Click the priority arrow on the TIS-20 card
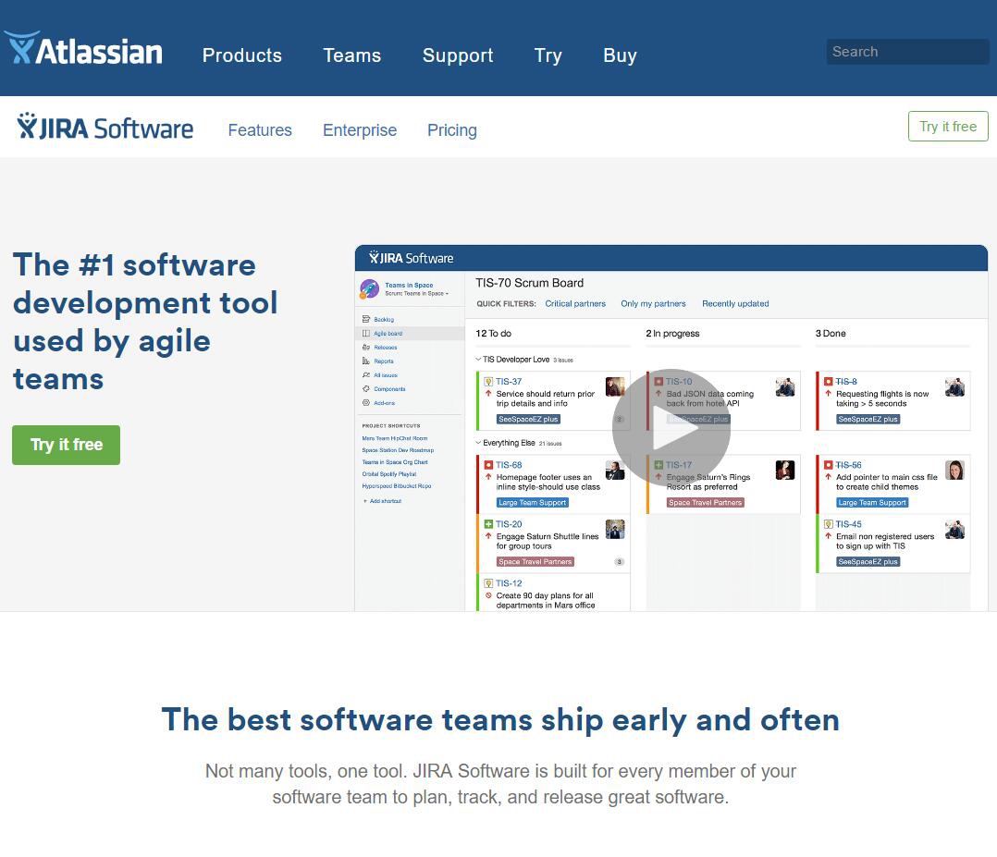This screenshot has height=857, width=997. [x=488, y=536]
